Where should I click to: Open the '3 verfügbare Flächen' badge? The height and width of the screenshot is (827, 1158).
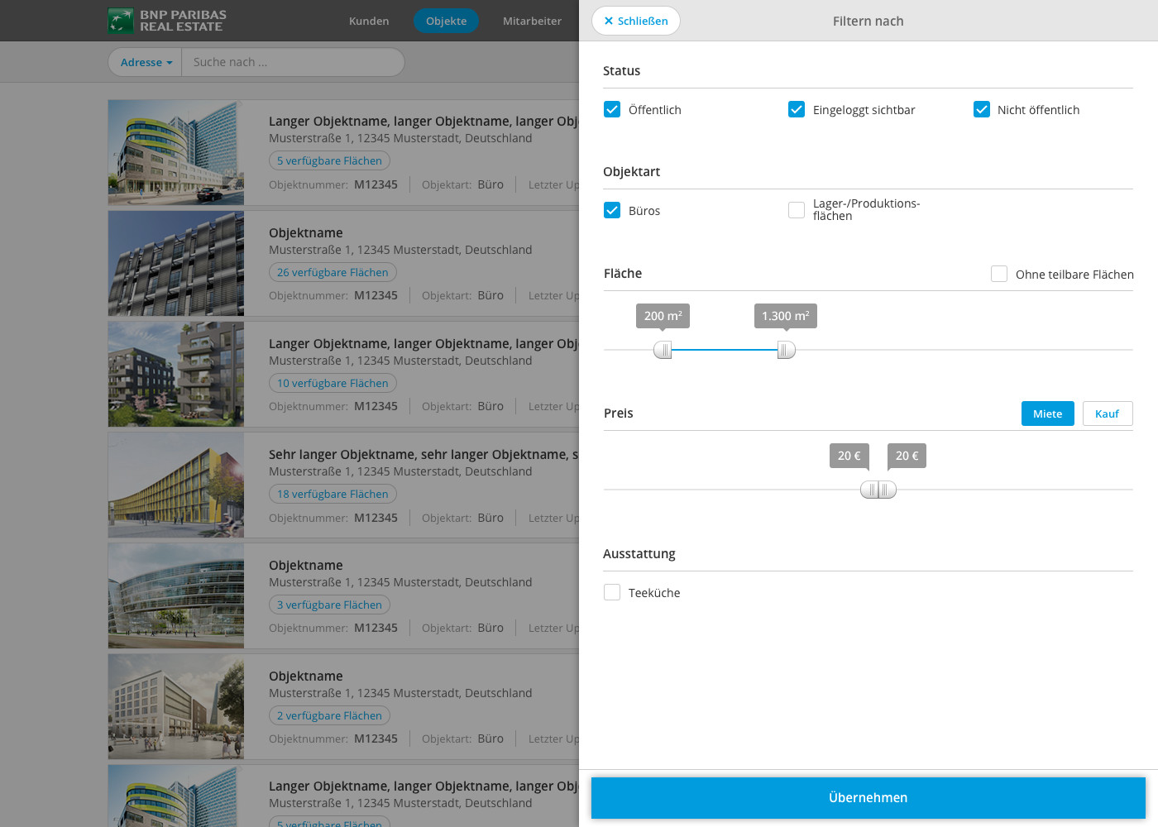[329, 605]
